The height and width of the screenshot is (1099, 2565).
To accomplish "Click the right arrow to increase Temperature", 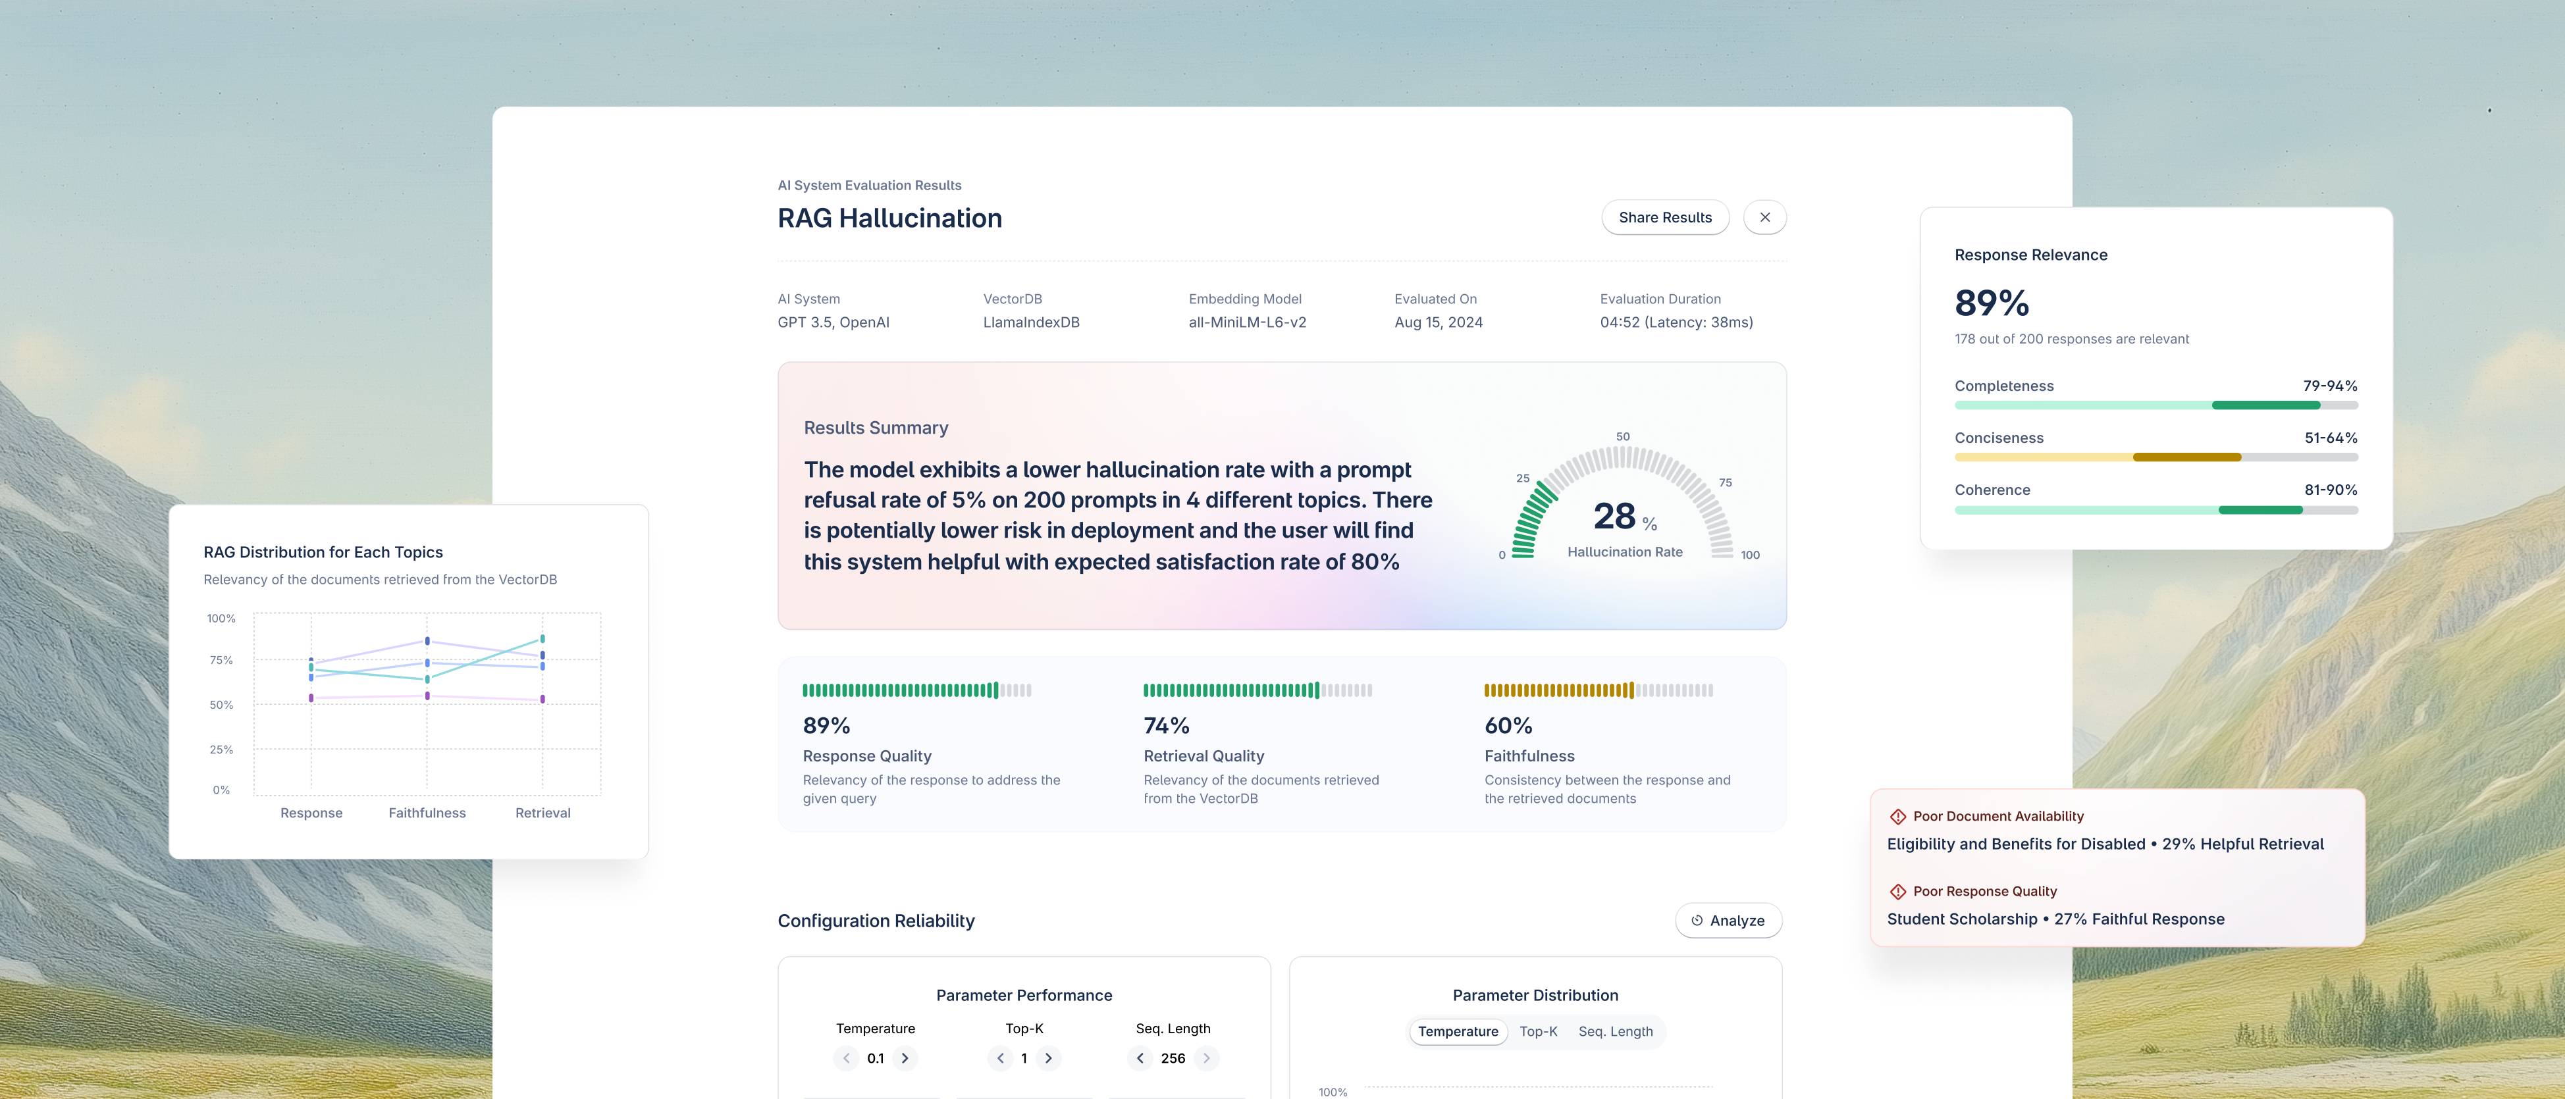I will point(905,1058).
